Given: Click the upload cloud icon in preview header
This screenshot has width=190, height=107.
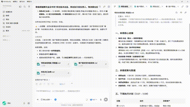Looking at the screenshot, I should (x=181, y=12).
